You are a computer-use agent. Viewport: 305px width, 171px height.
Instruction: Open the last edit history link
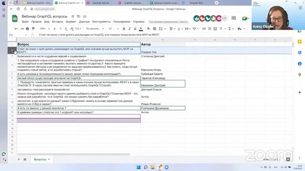[168, 22]
